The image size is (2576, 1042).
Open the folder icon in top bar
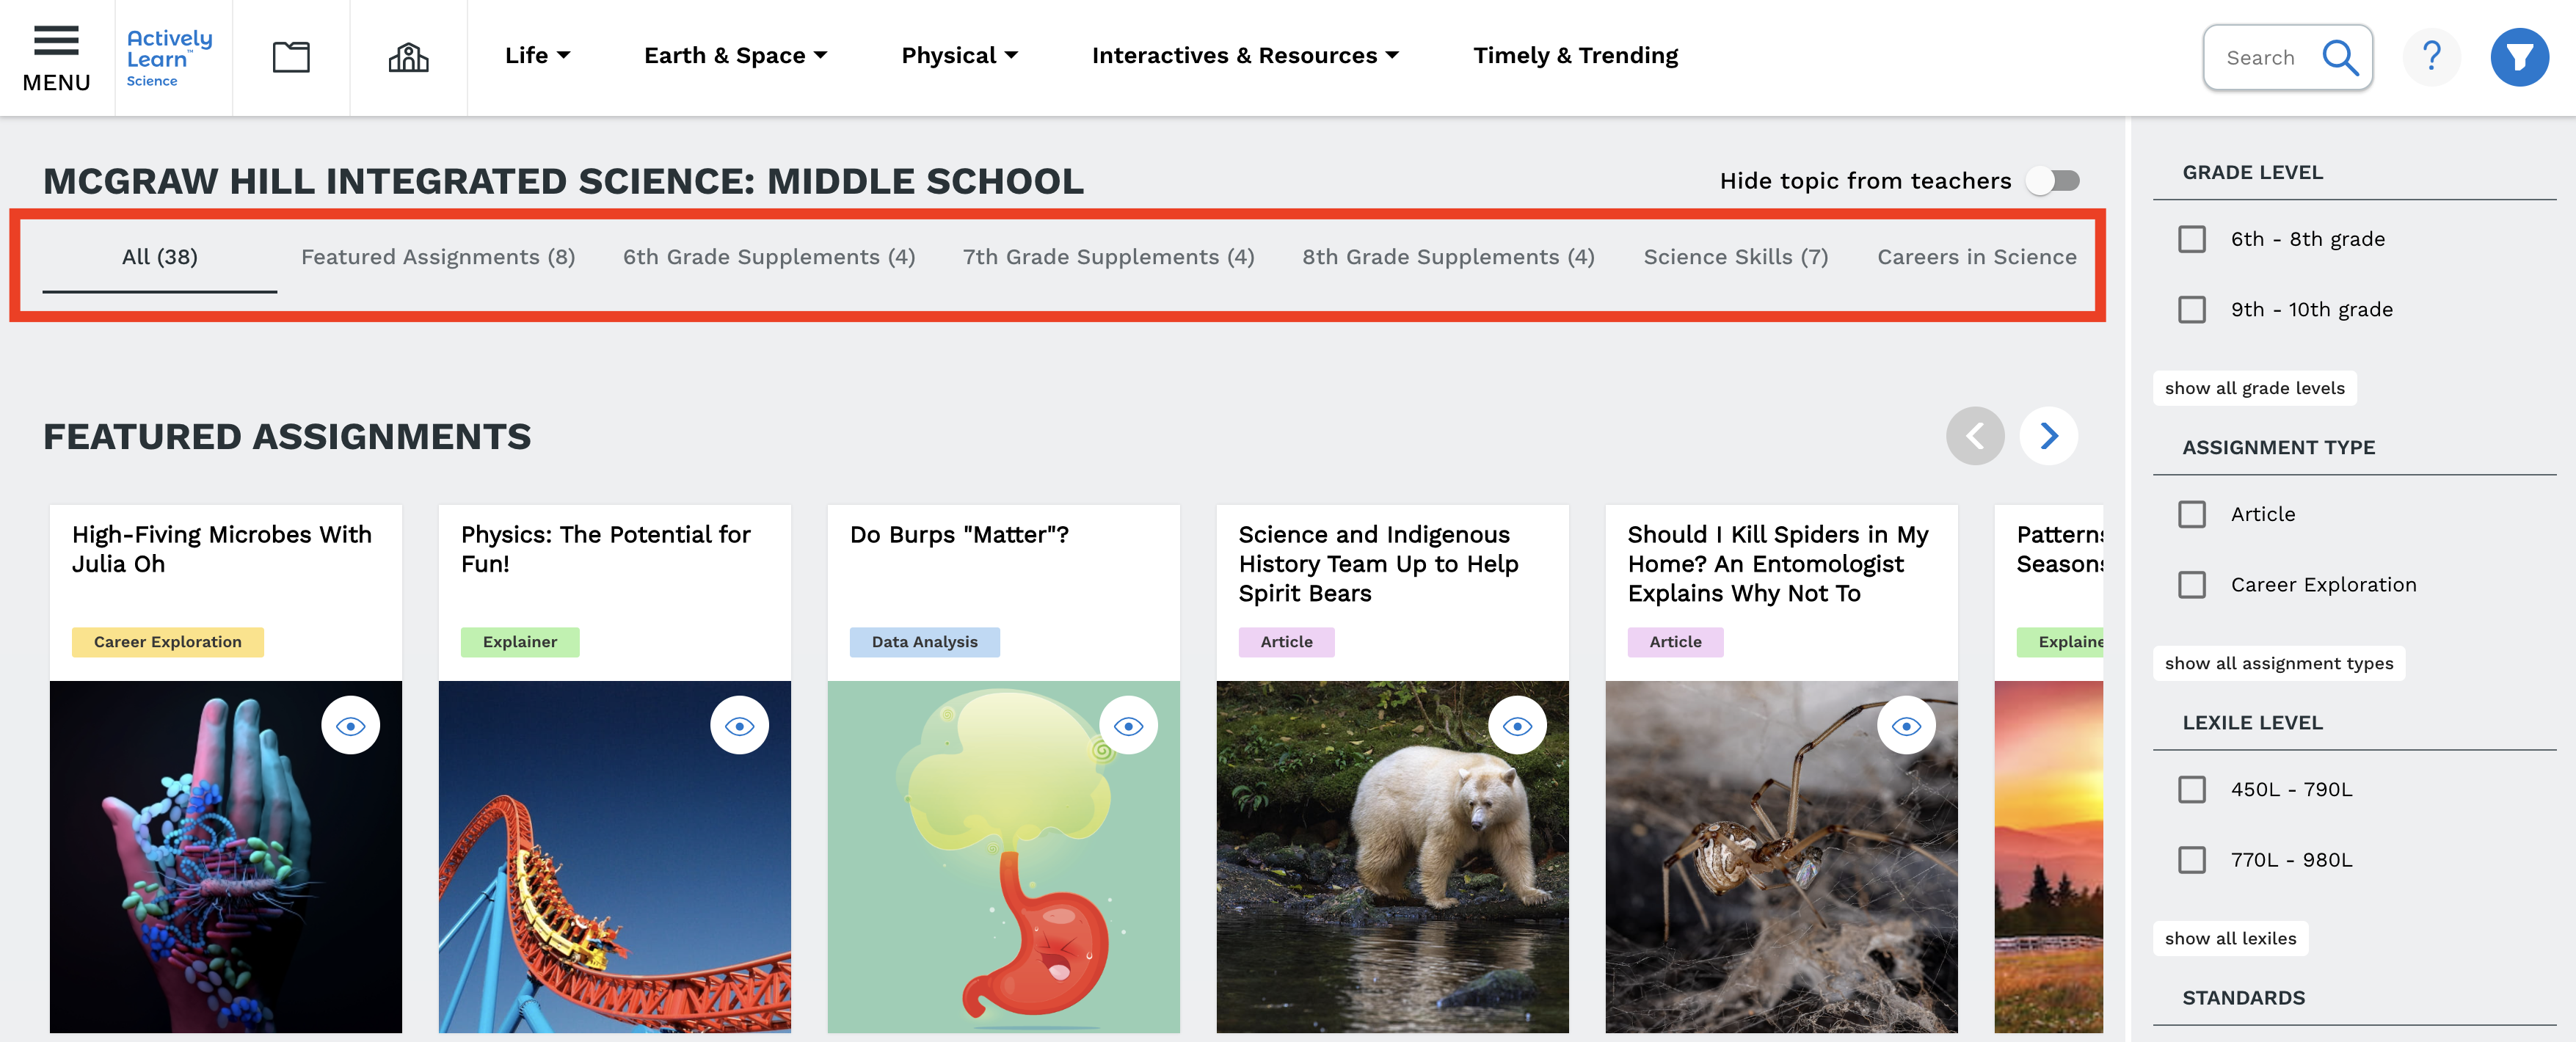click(x=291, y=57)
